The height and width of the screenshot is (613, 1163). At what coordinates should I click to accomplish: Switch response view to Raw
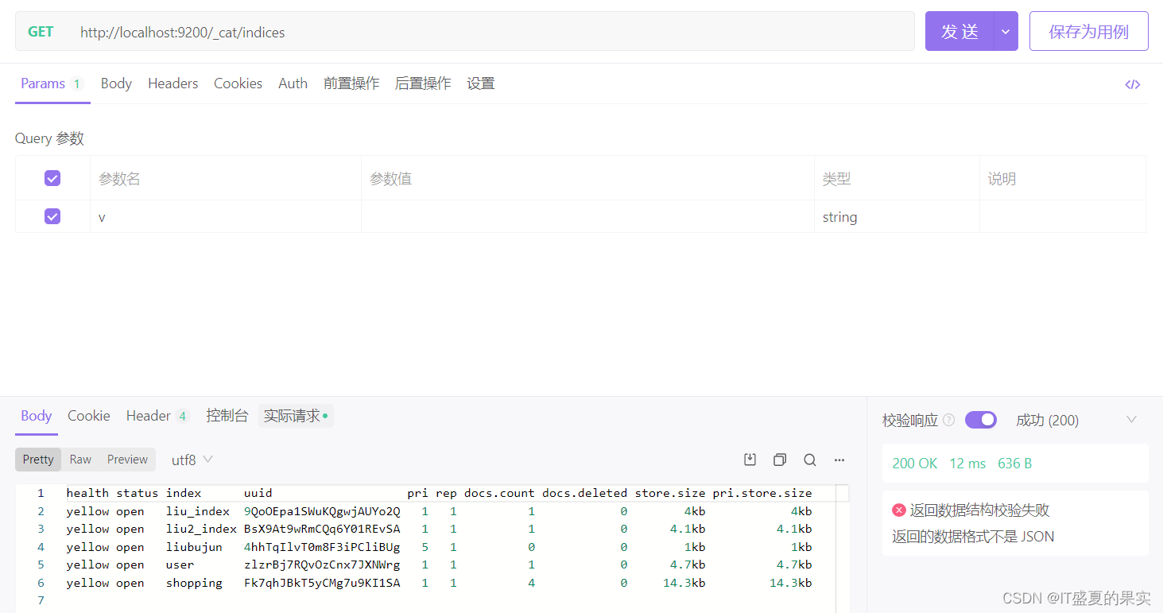click(x=79, y=460)
